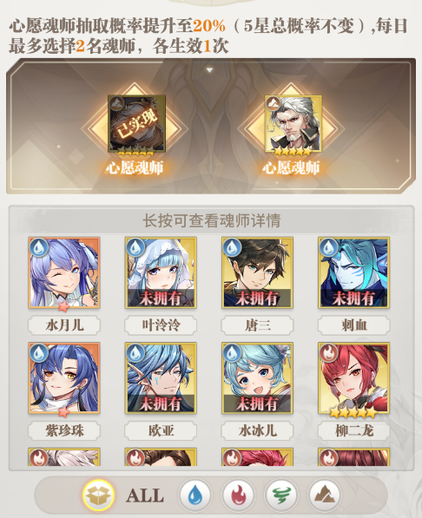The image size is (422, 518).
Task: Choose 水月儿 character portrait
Action: (x=64, y=273)
